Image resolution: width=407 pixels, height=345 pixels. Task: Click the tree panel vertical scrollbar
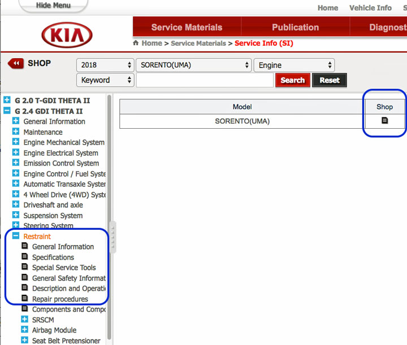tap(109, 217)
